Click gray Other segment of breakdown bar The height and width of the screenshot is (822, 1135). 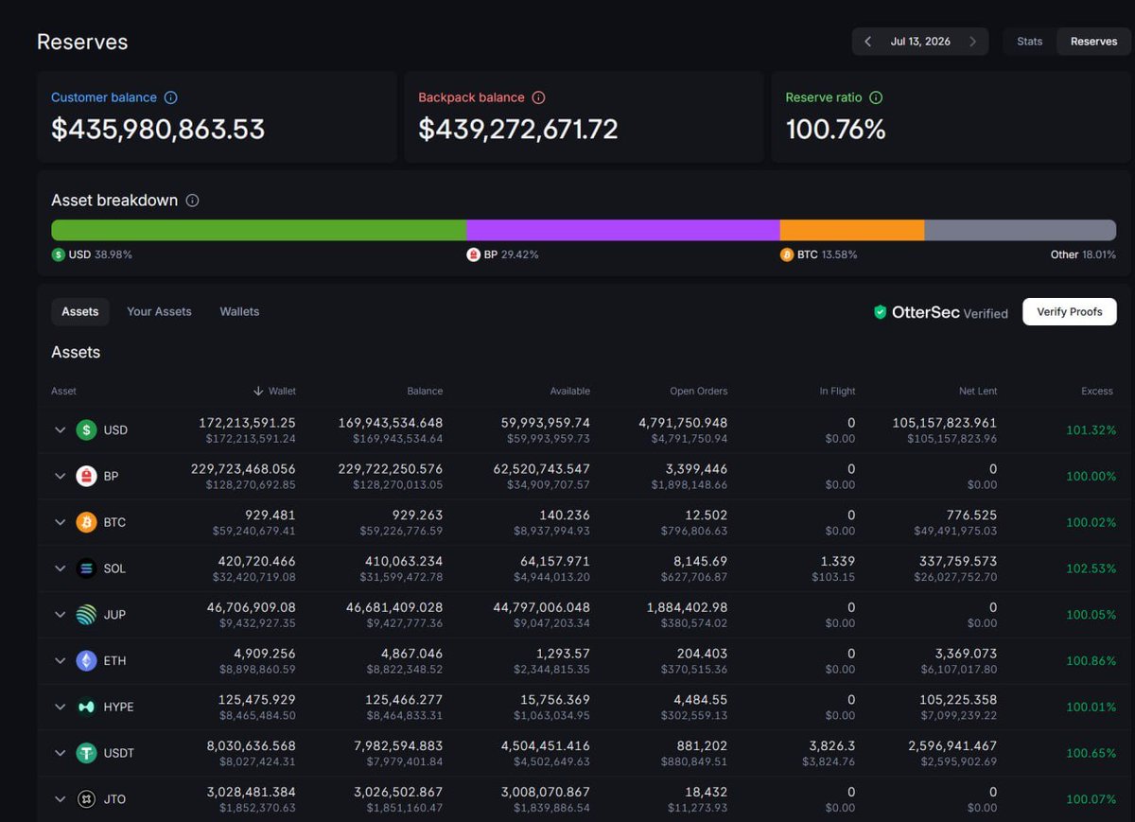tap(1021, 230)
